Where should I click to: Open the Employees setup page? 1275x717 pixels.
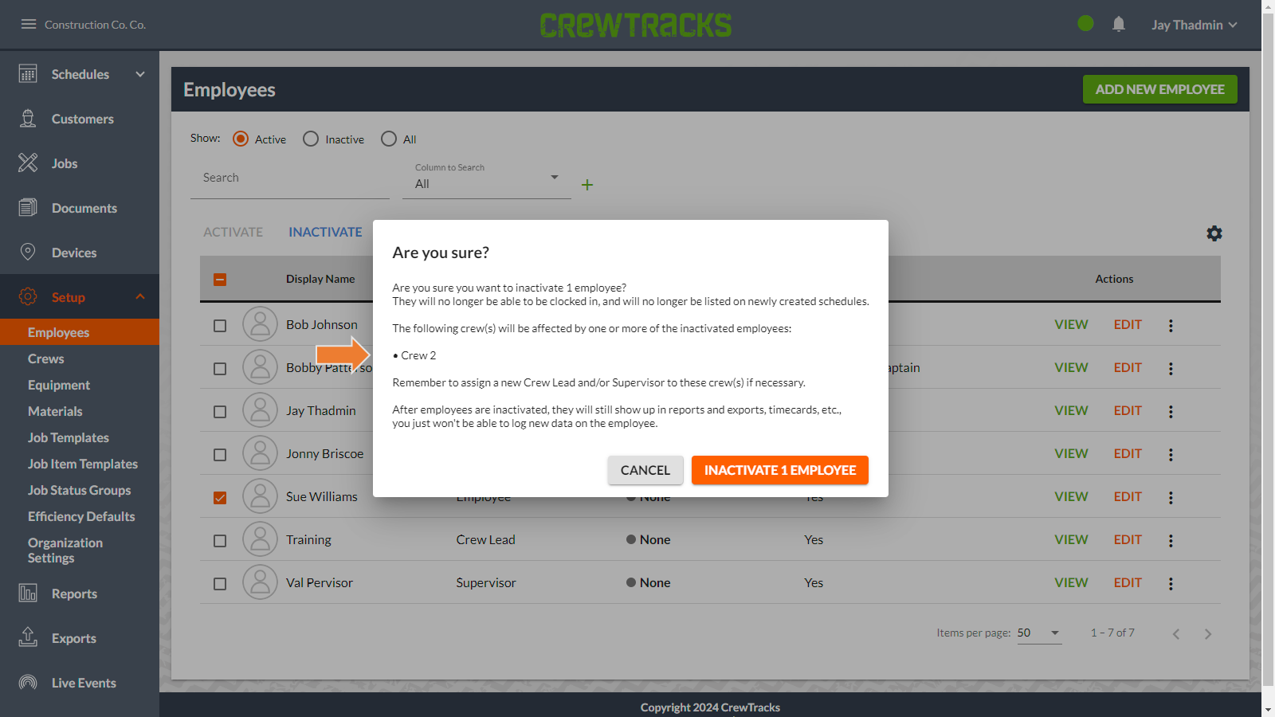point(80,332)
